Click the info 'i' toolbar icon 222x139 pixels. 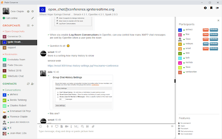pos(71,126)
